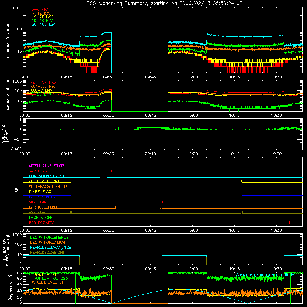Click the B tick label in GOES panel
The height and width of the screenshot is (307, 307).
[x=21, y=120]
